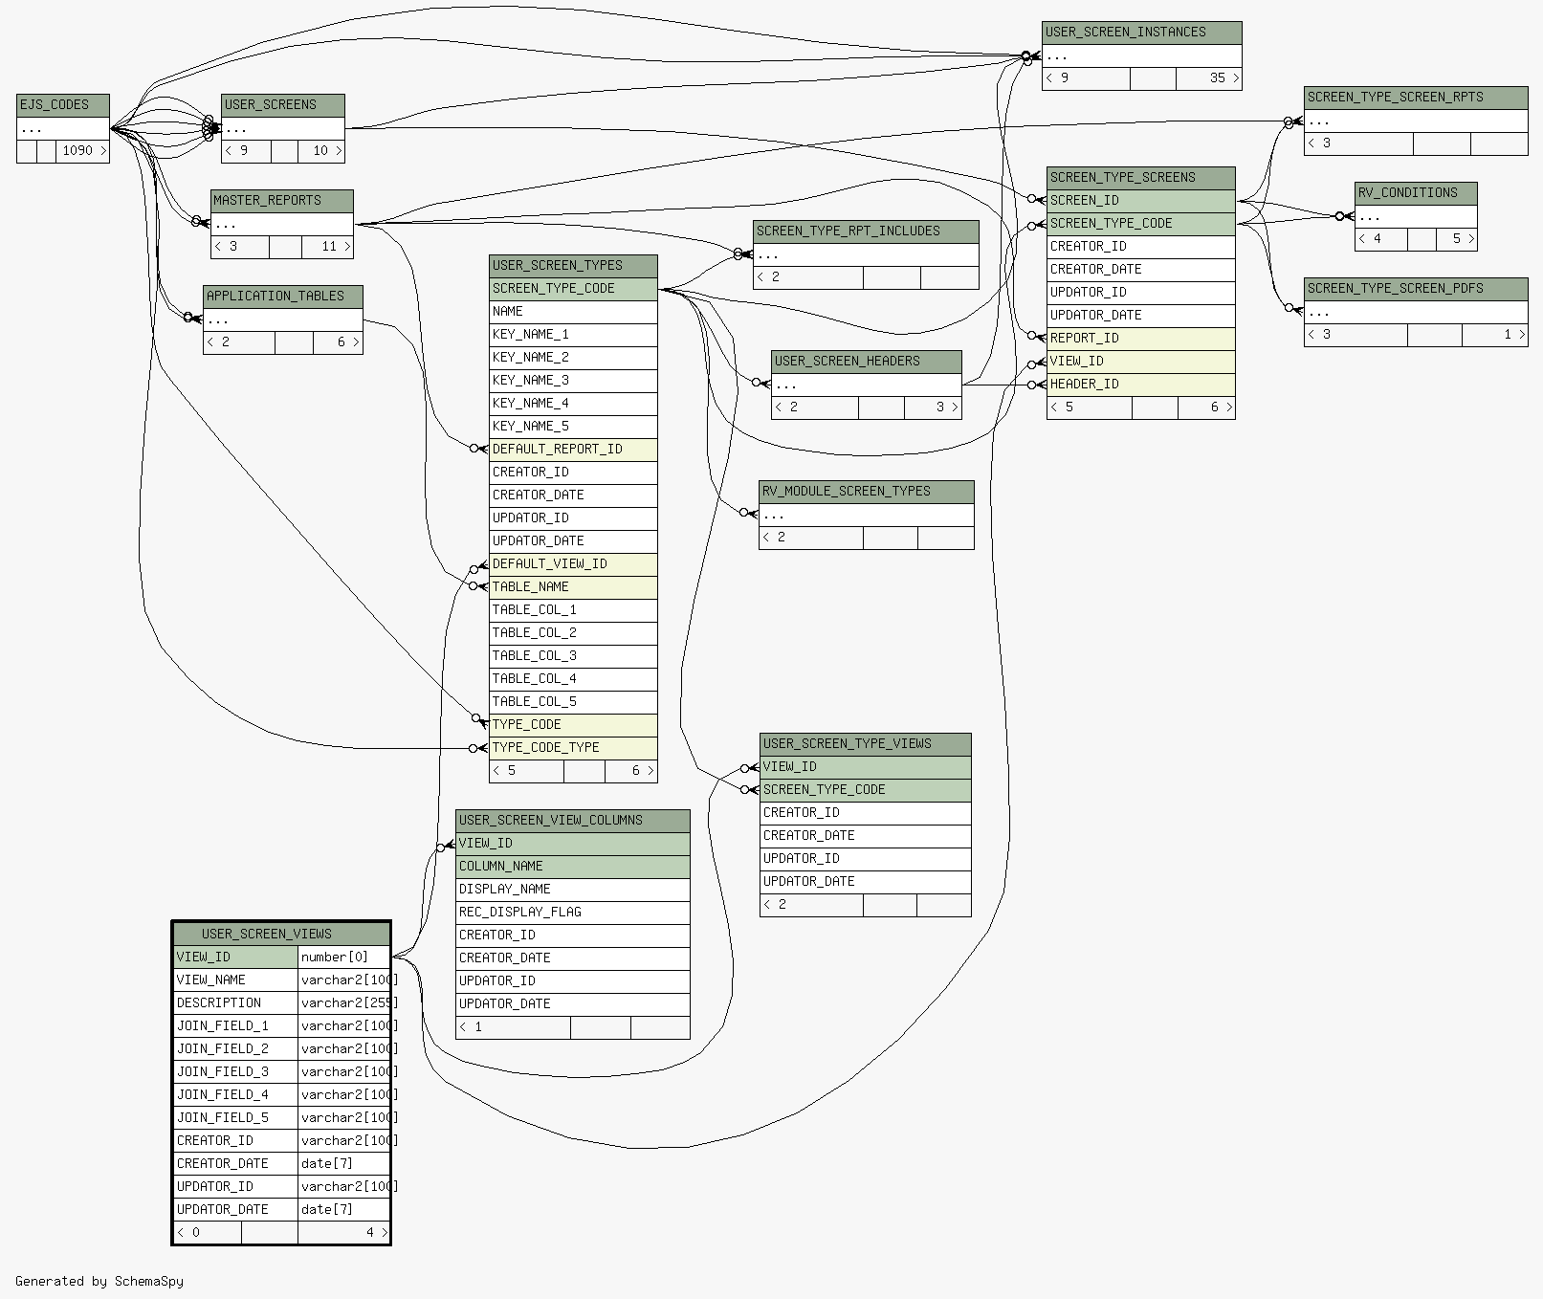Select SCREEN_TYPE_CODE column in USER_SCREEN_TYPES
This screenshot has height=1299, width=1543.
pos(573,289)
